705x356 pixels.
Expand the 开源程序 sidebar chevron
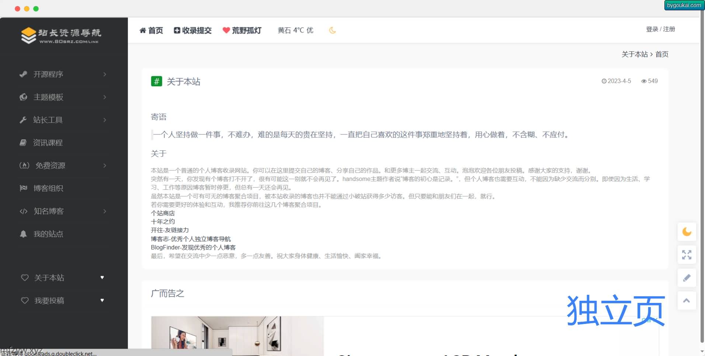tap(105, 74)
